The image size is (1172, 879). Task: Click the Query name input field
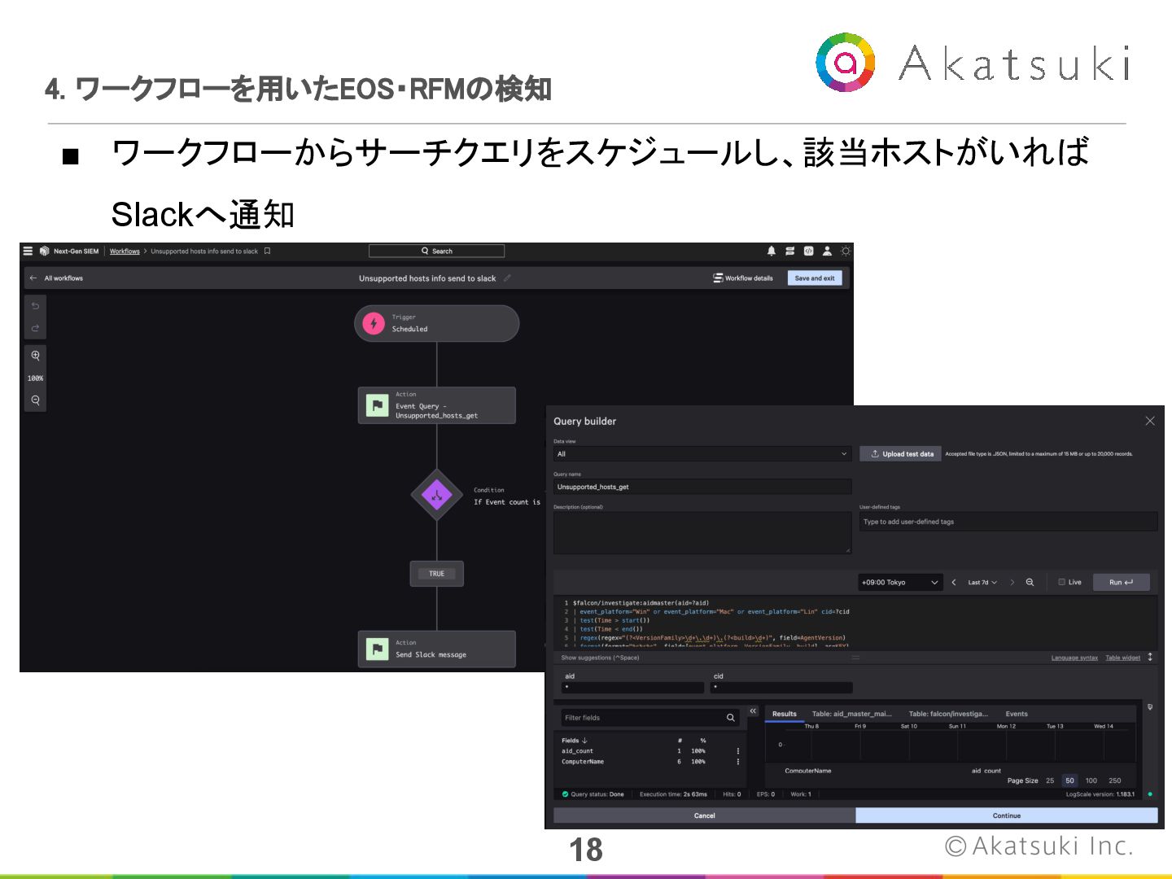point(702,487)
